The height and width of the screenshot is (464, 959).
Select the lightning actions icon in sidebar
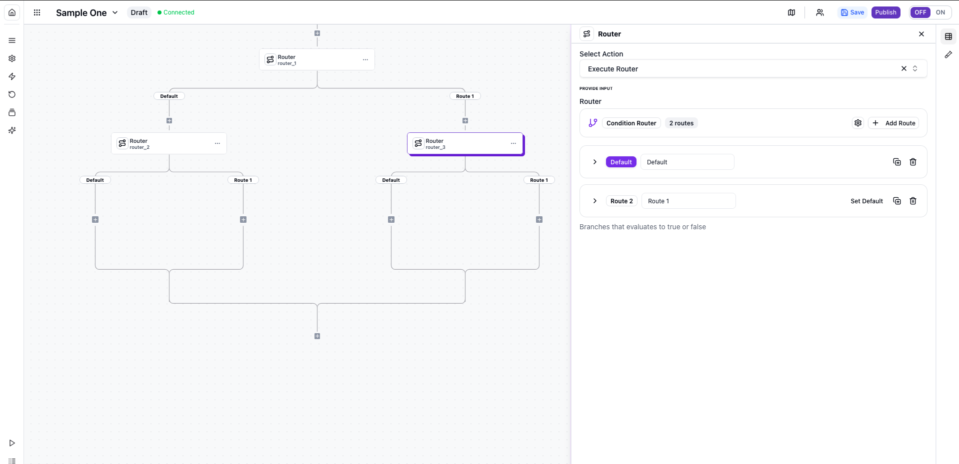tap(11, 76)
